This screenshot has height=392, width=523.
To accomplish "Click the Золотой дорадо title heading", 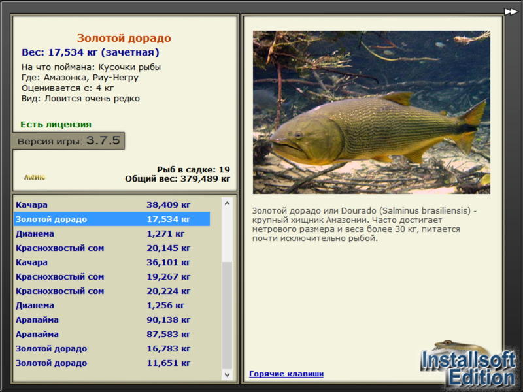I will tap(124, 38).
